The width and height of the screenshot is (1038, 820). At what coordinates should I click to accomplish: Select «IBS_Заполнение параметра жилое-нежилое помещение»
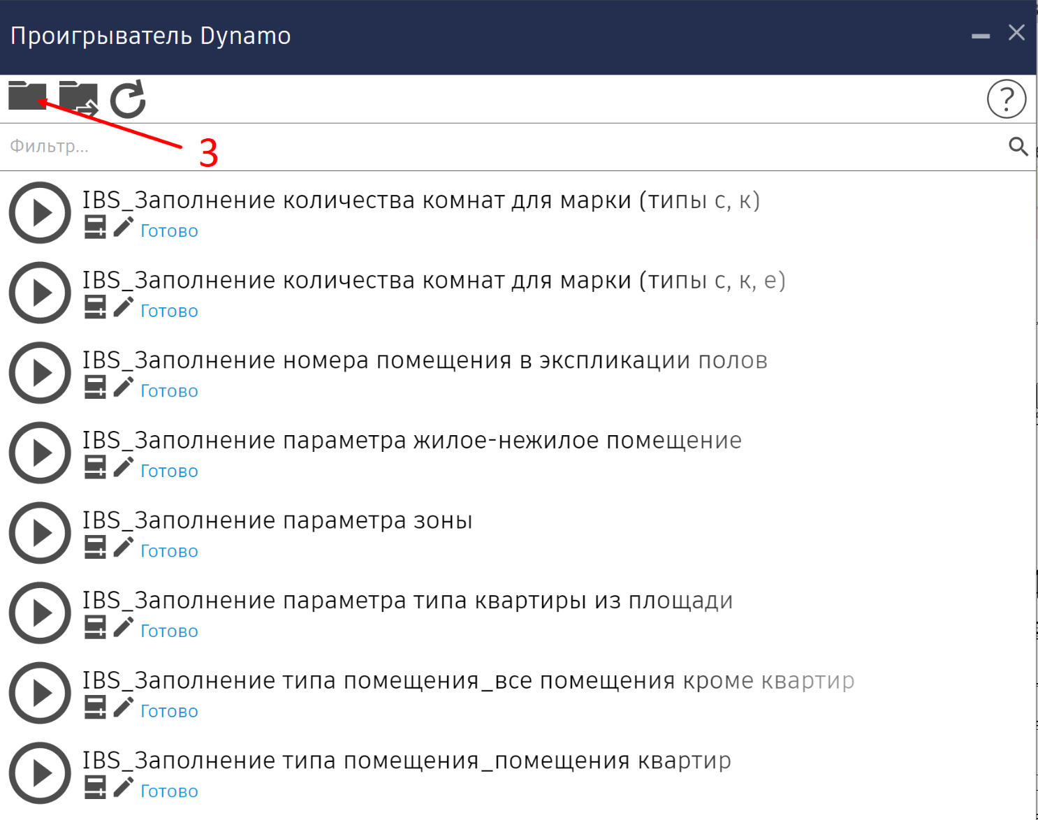412,441
